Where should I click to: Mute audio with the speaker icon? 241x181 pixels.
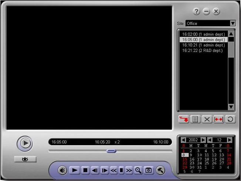coord(62,170)
